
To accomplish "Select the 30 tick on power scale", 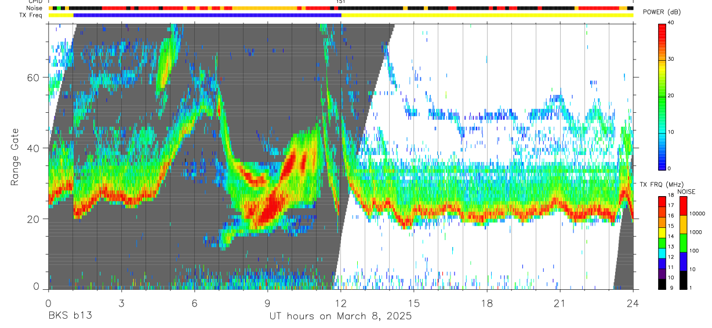I will click(x=671, y=59).
